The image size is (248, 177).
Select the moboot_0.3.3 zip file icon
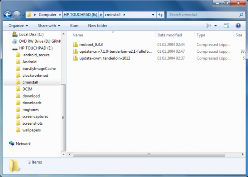tap(76, 44)
